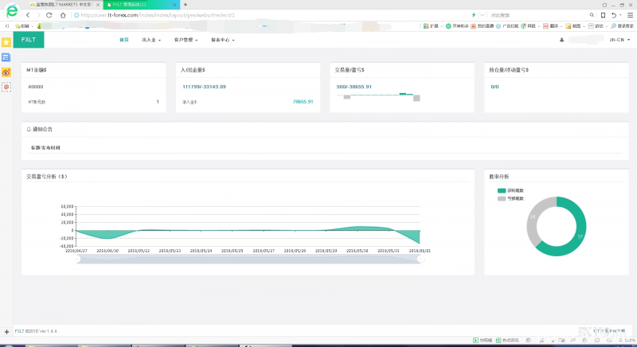Click the 500/-38655.91 trade volume link
This screenshot has width=637, height=347.
click(x=354, y=87)
